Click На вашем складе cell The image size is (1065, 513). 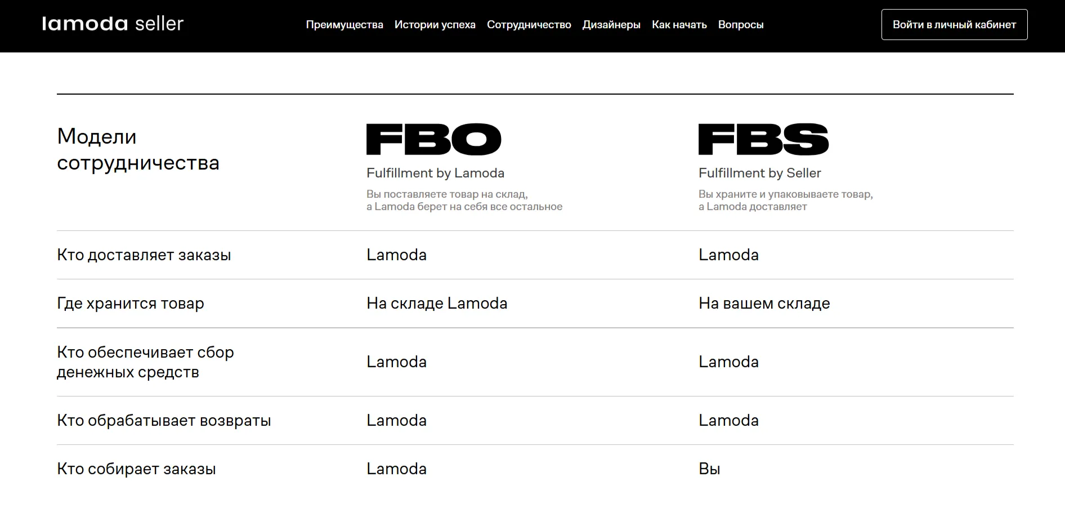764,304
